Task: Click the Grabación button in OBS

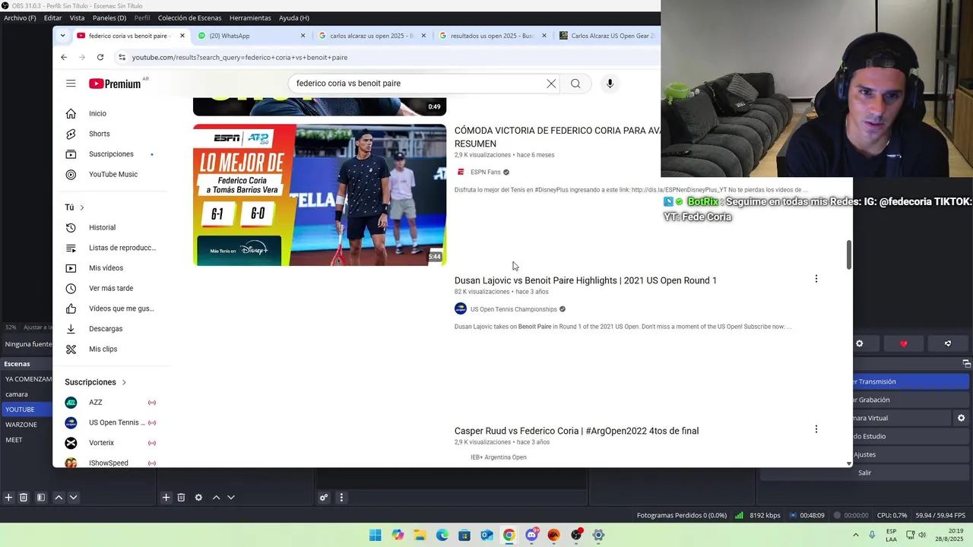Action: [911, 400]
